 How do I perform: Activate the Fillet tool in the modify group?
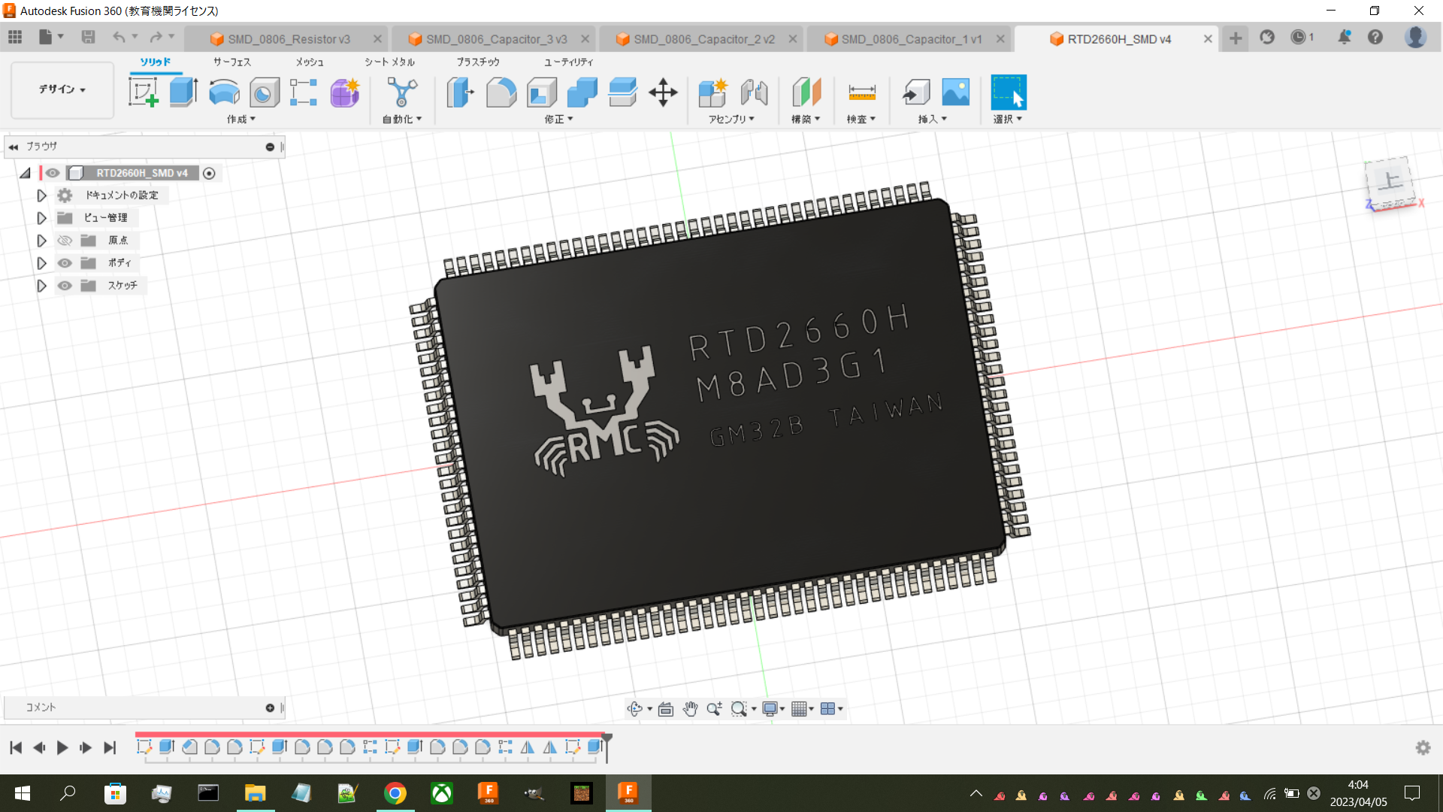[x=501, y=92]
